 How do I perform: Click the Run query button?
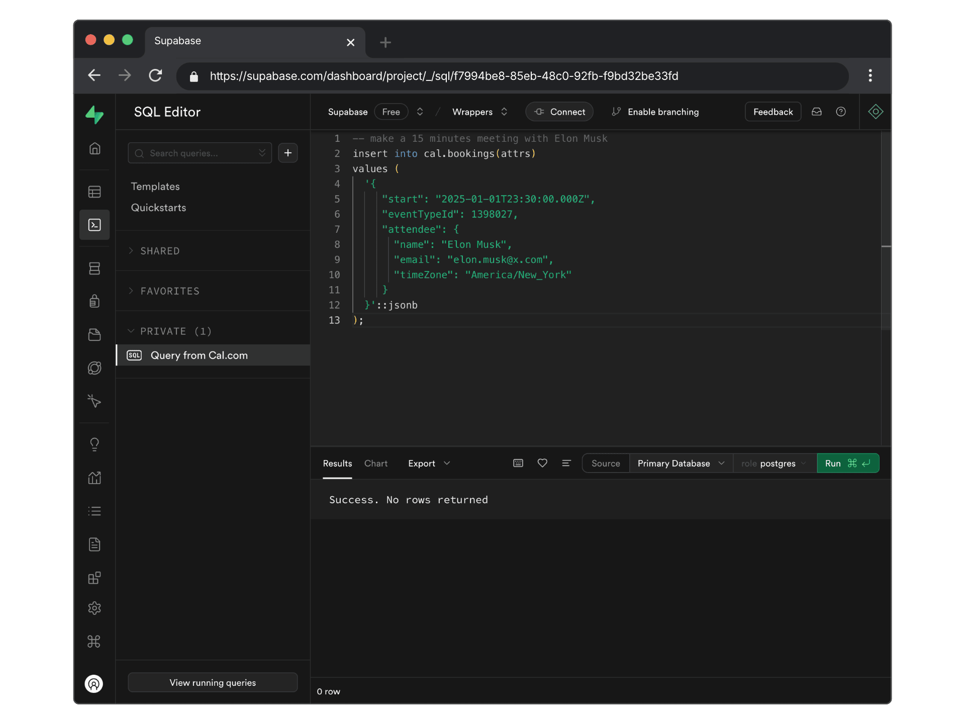pos(848,463)
